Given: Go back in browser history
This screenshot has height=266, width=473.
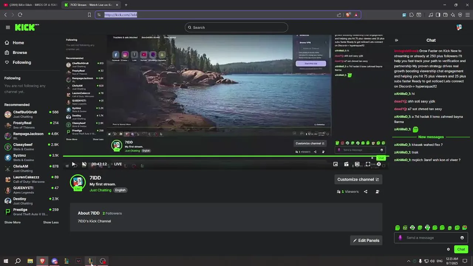Looking at the screenshot, I should coord(5,15).
